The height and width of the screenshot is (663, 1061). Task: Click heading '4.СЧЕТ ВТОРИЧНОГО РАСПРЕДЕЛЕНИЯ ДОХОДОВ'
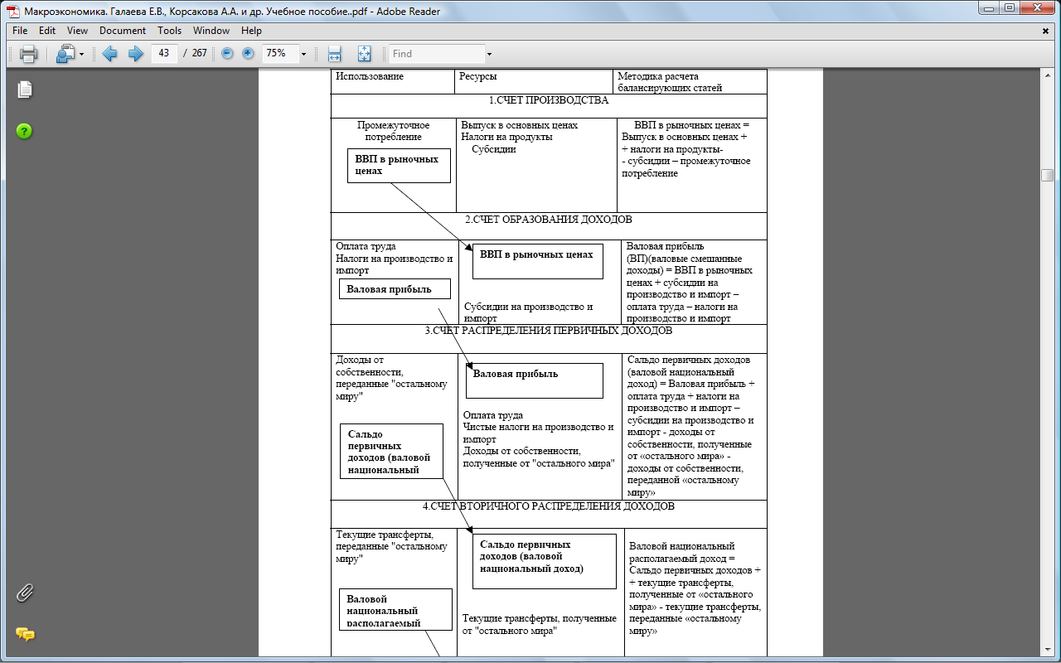pyautogui.click(x=549, y=505)
